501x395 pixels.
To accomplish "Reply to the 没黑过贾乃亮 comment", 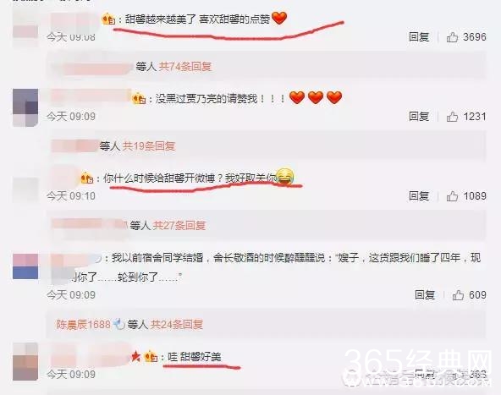I will pyautogui.click(x=419, y=116).
